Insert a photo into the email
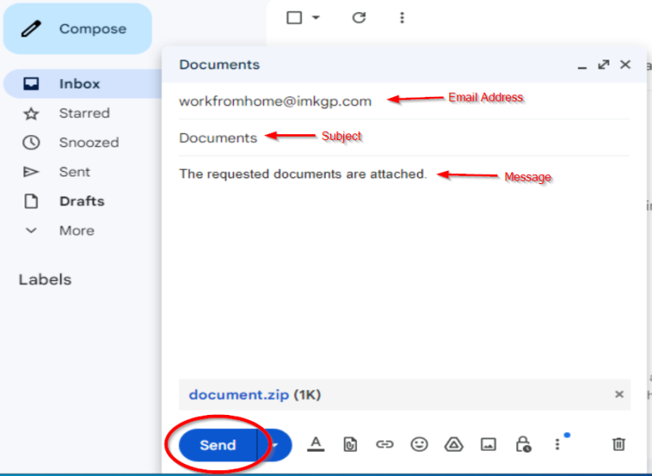Viewport: 652px width, 476px height. [x=488, y=444]
